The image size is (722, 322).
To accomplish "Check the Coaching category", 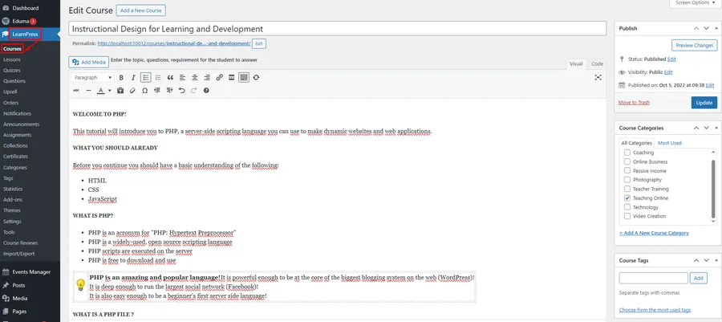I will point(627,153).
